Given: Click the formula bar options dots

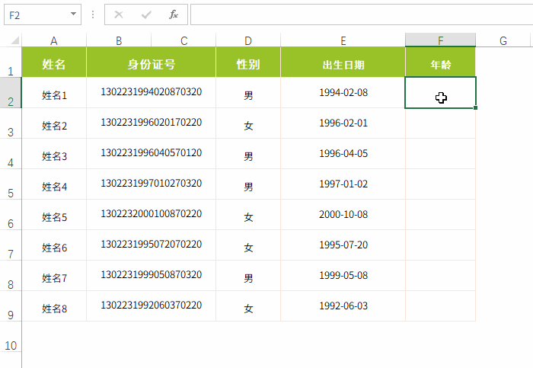Looking at the screenshot, I should point(93,14).
